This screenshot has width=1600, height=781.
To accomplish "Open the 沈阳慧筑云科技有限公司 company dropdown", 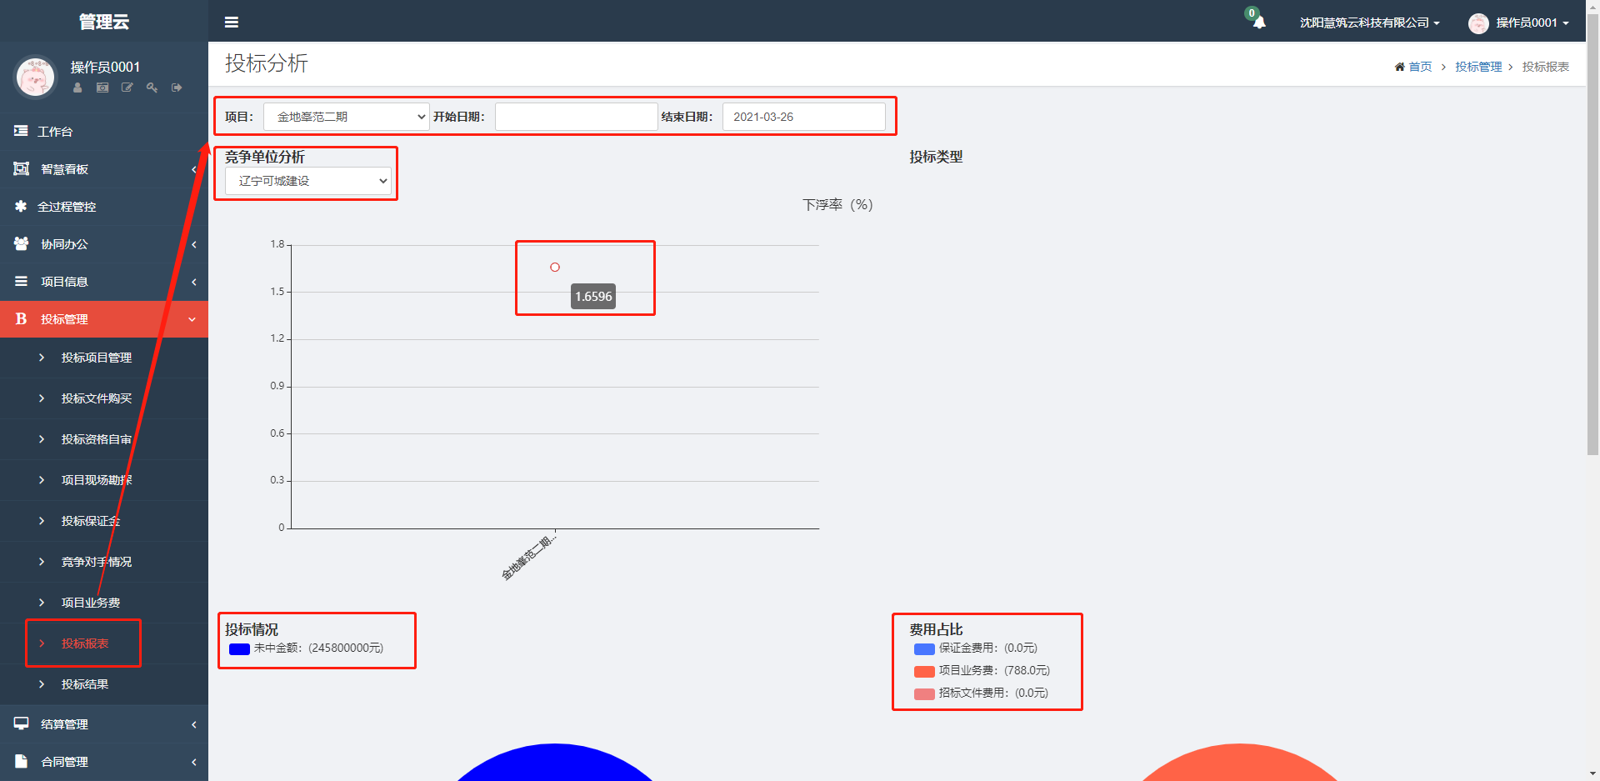I will (x=1370, y=23).
